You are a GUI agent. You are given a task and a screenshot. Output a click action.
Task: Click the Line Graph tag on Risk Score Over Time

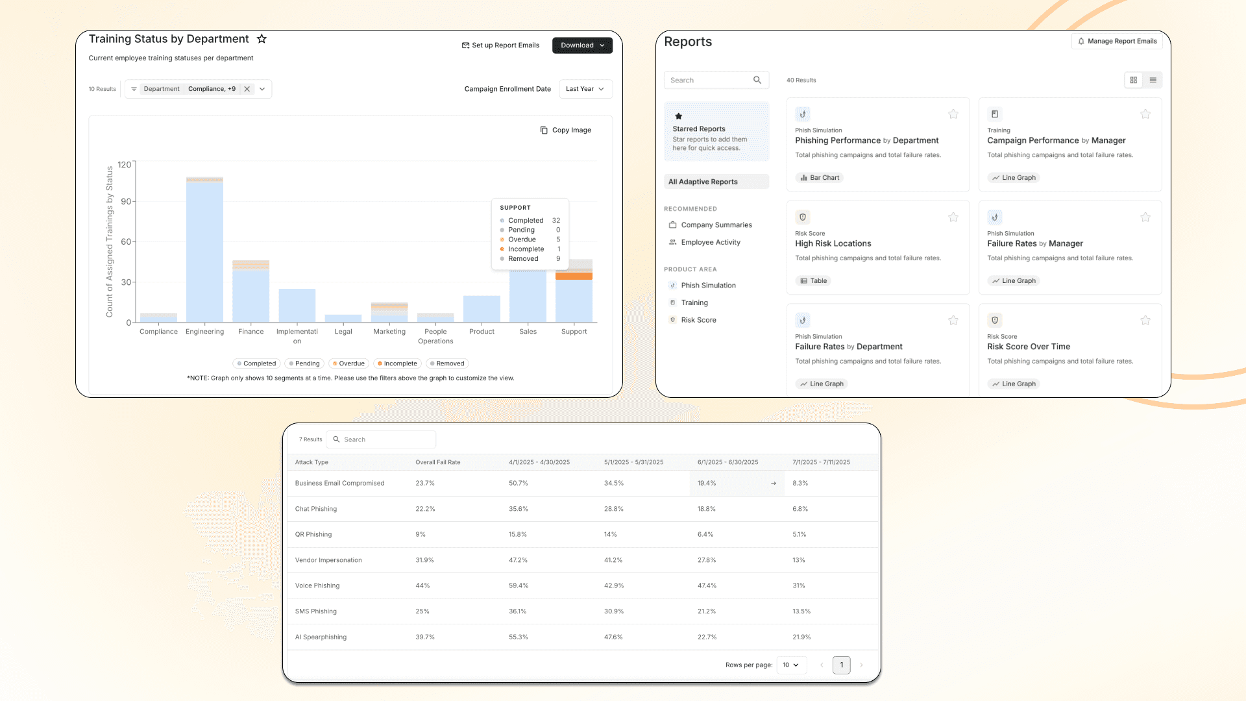point(1013,384)
